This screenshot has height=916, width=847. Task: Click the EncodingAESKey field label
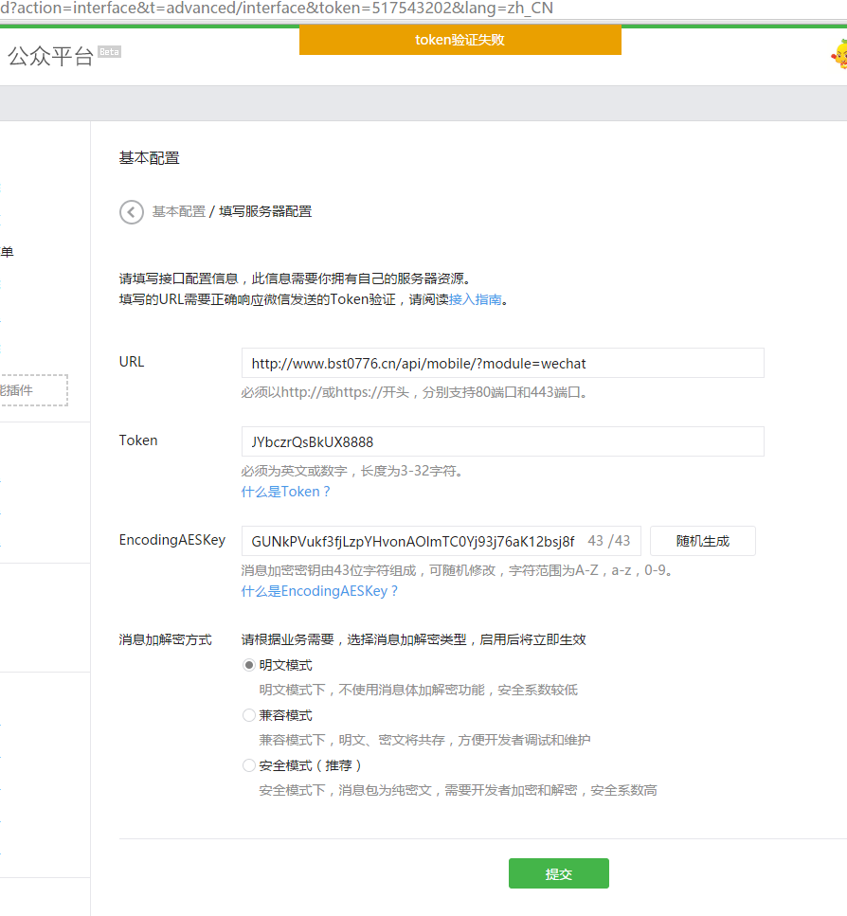(172, 540)
